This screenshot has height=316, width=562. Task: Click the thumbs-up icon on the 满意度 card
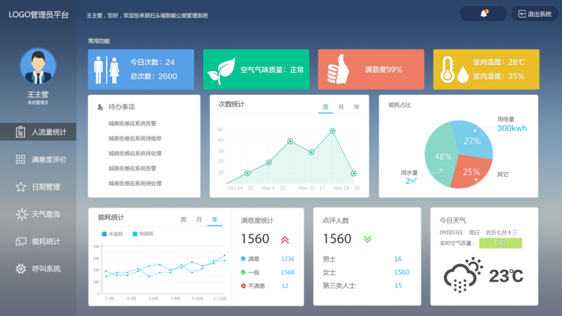pyautogui.click(x=338, y=70)
